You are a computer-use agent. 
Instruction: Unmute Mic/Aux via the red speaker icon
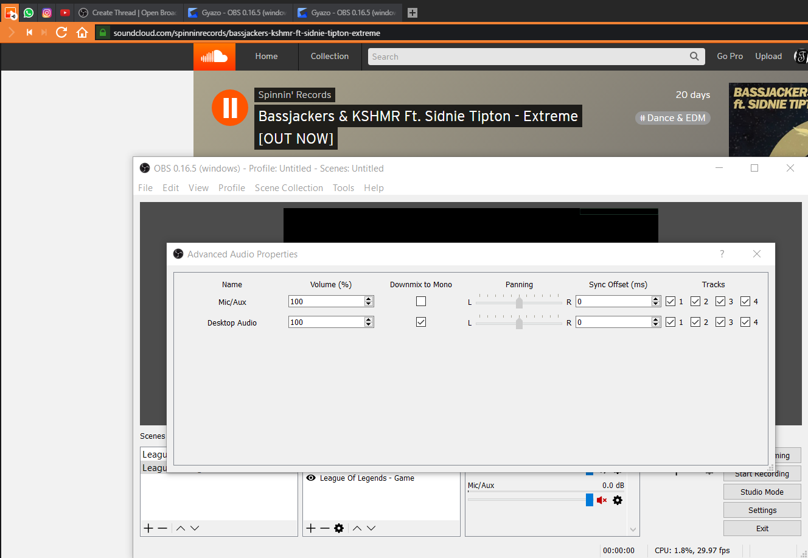(x=602, y=500)
